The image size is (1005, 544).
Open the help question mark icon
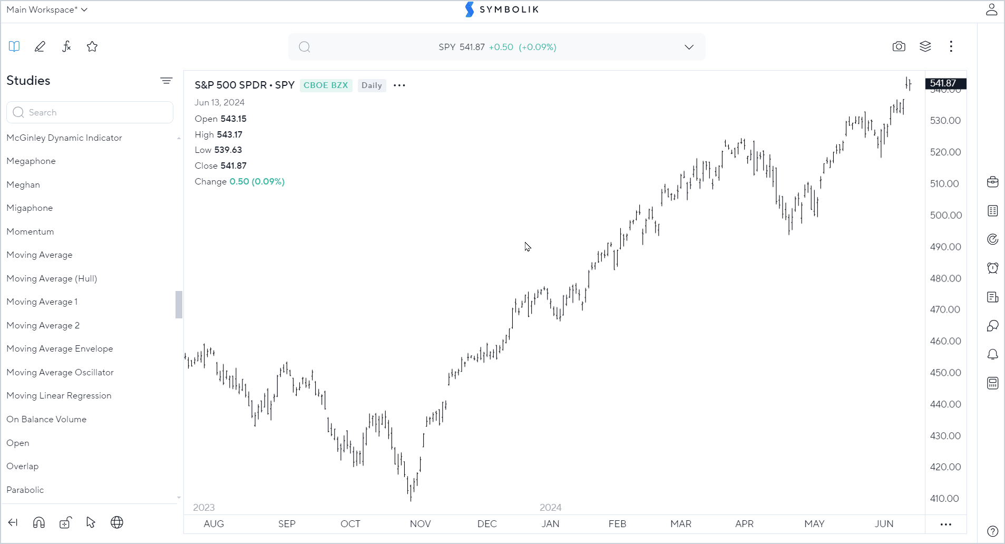point(993,531)
